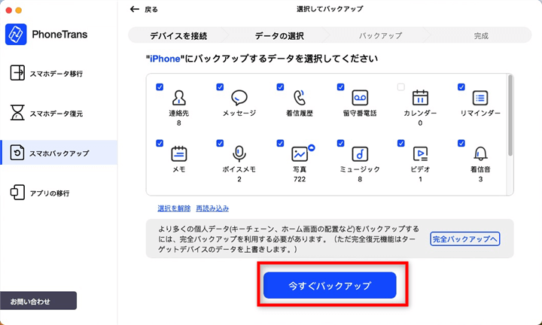Image resolution: width=542 pixels, height=325 pixels.
Task: Uncheck the ミュージック checkbox
Action: pos(340,144)
